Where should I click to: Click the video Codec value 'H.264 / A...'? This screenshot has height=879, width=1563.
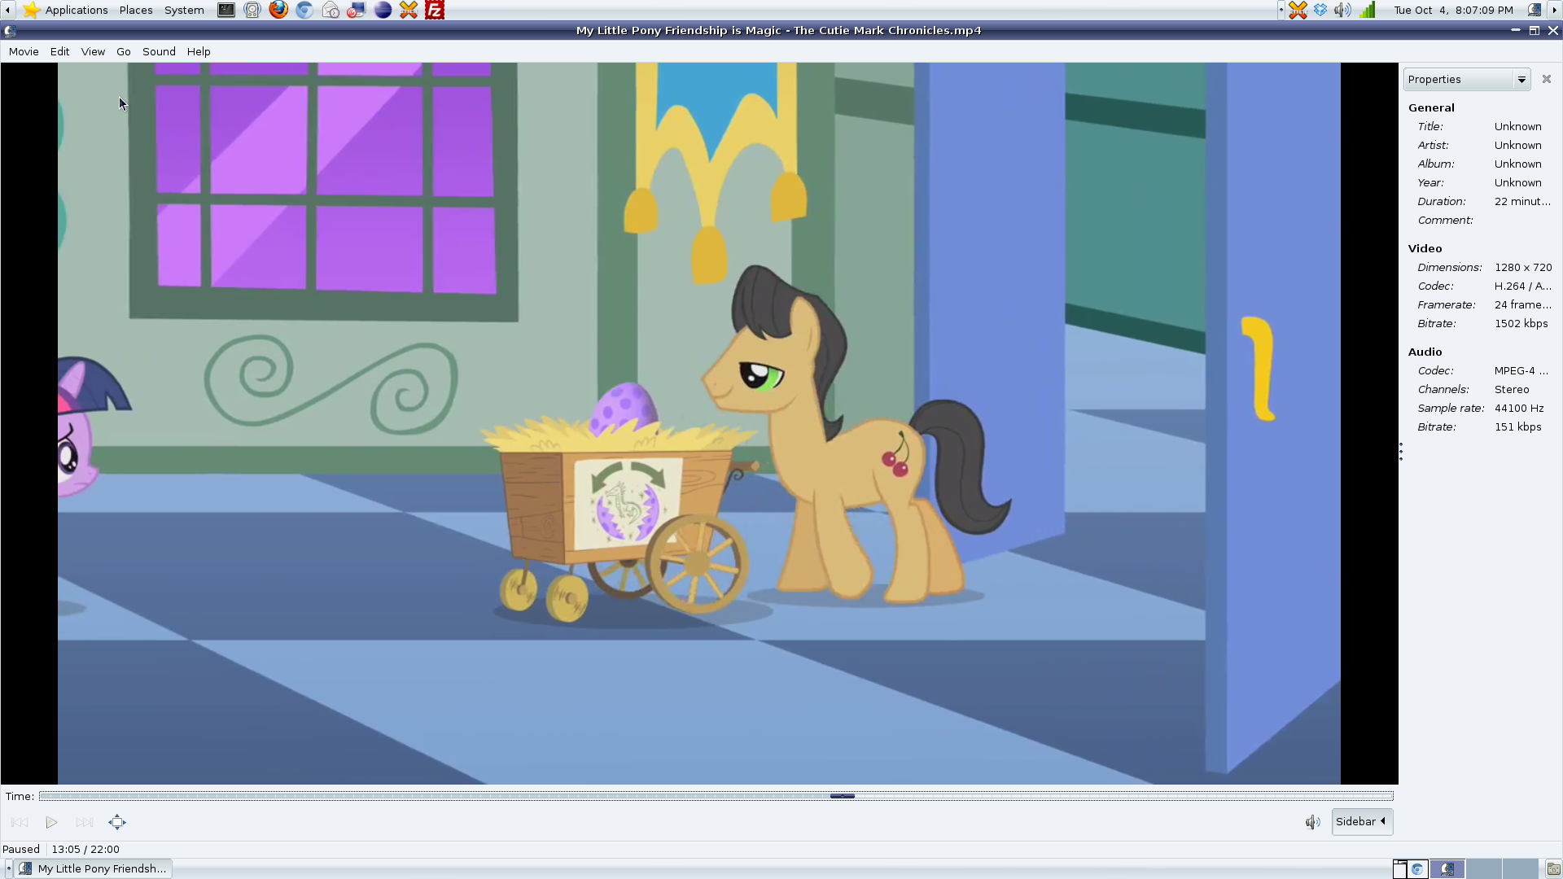click(1522, 286)
